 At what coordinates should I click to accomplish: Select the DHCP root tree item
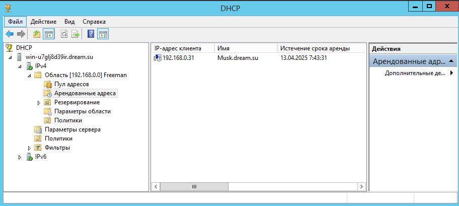(x=24, y=47)
